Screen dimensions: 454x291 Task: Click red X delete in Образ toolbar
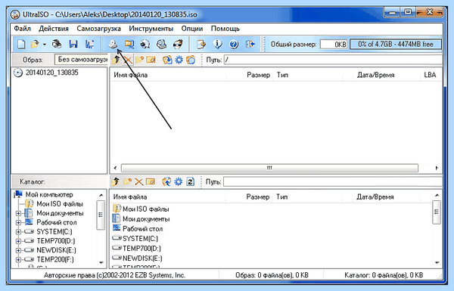128,60
